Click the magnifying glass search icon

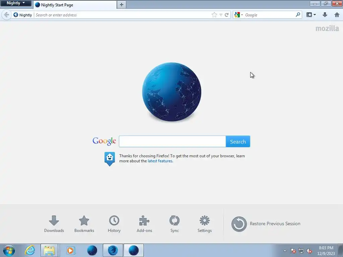[298, 15]
